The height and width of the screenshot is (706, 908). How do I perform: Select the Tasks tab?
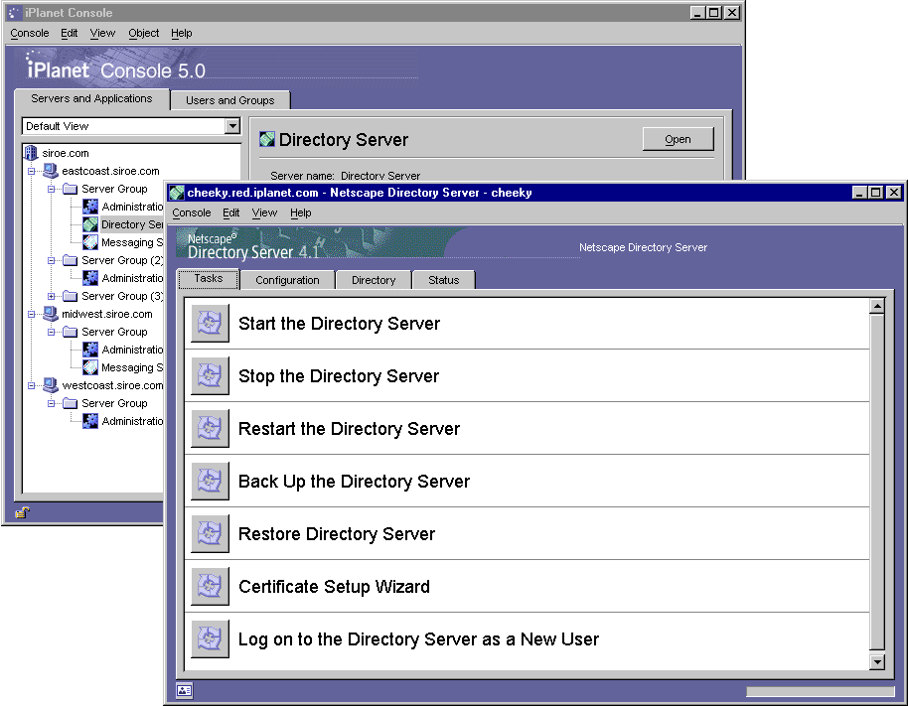tap(209, 278)
